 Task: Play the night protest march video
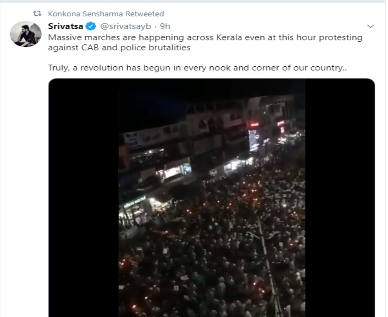(x=212, y=198)
